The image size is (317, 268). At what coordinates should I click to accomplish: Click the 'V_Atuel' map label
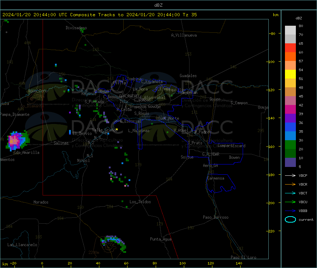click(181, 130)
